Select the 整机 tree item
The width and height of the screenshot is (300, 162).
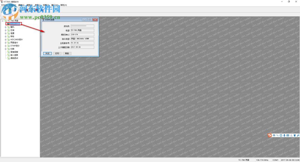12,27
